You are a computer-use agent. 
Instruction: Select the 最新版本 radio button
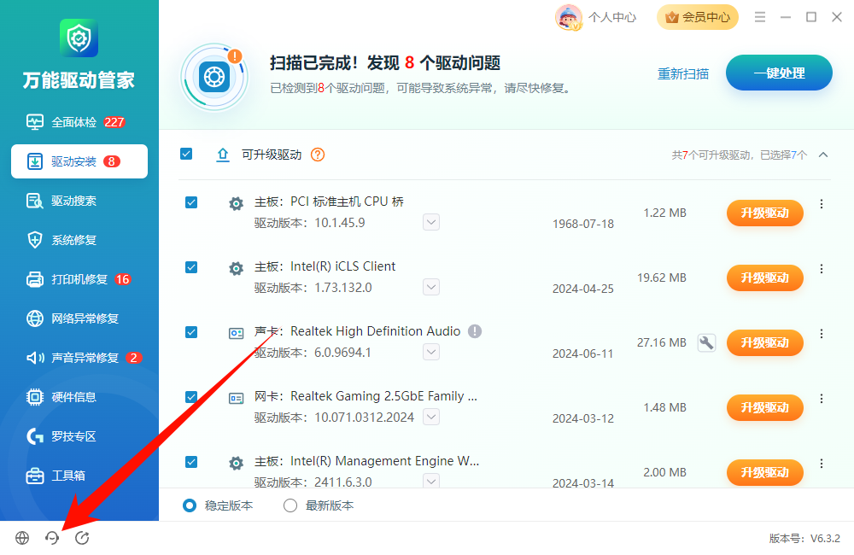(290, 506)
